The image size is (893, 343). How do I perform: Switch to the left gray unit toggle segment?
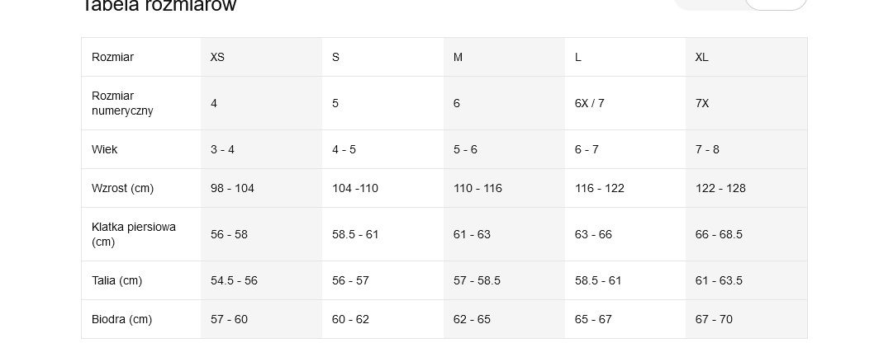coord(709,3)
